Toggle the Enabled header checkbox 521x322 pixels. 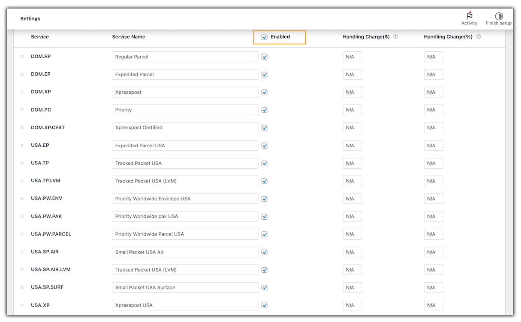tap(265, 37)
